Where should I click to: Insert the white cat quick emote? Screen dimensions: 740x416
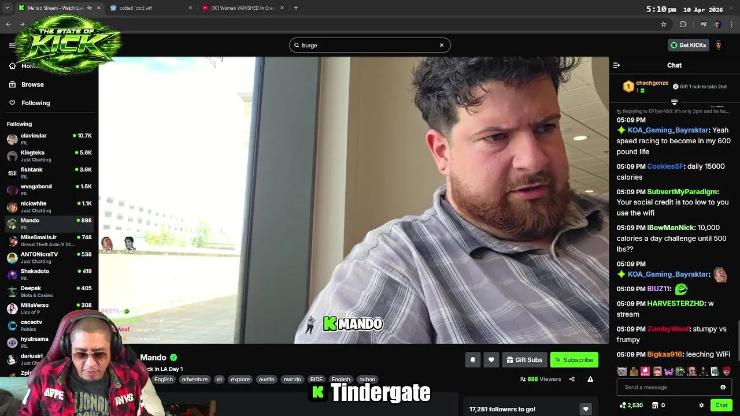tap(622, 372)
